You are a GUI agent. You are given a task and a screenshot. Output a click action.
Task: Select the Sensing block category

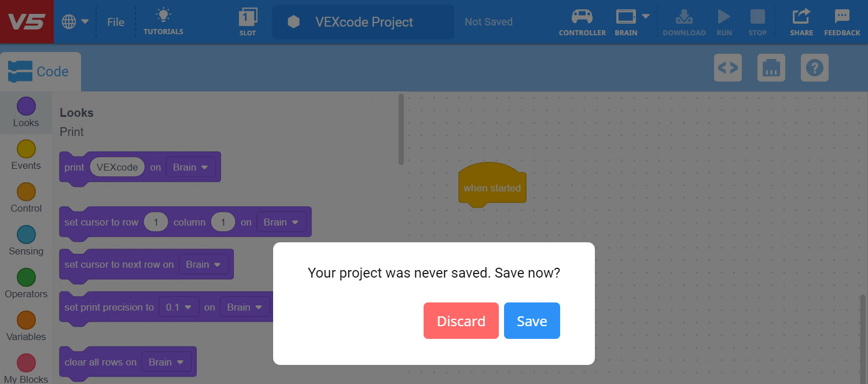click(25, 240)
